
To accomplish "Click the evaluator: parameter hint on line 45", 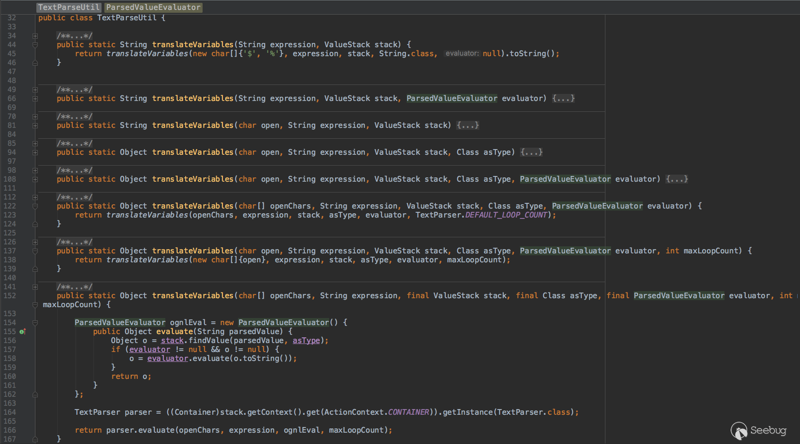I will click(462, 54).
